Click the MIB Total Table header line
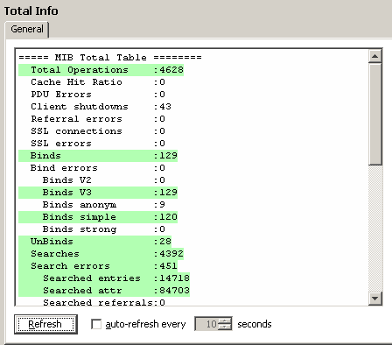The image size is (392, 345). pos(110,58)
